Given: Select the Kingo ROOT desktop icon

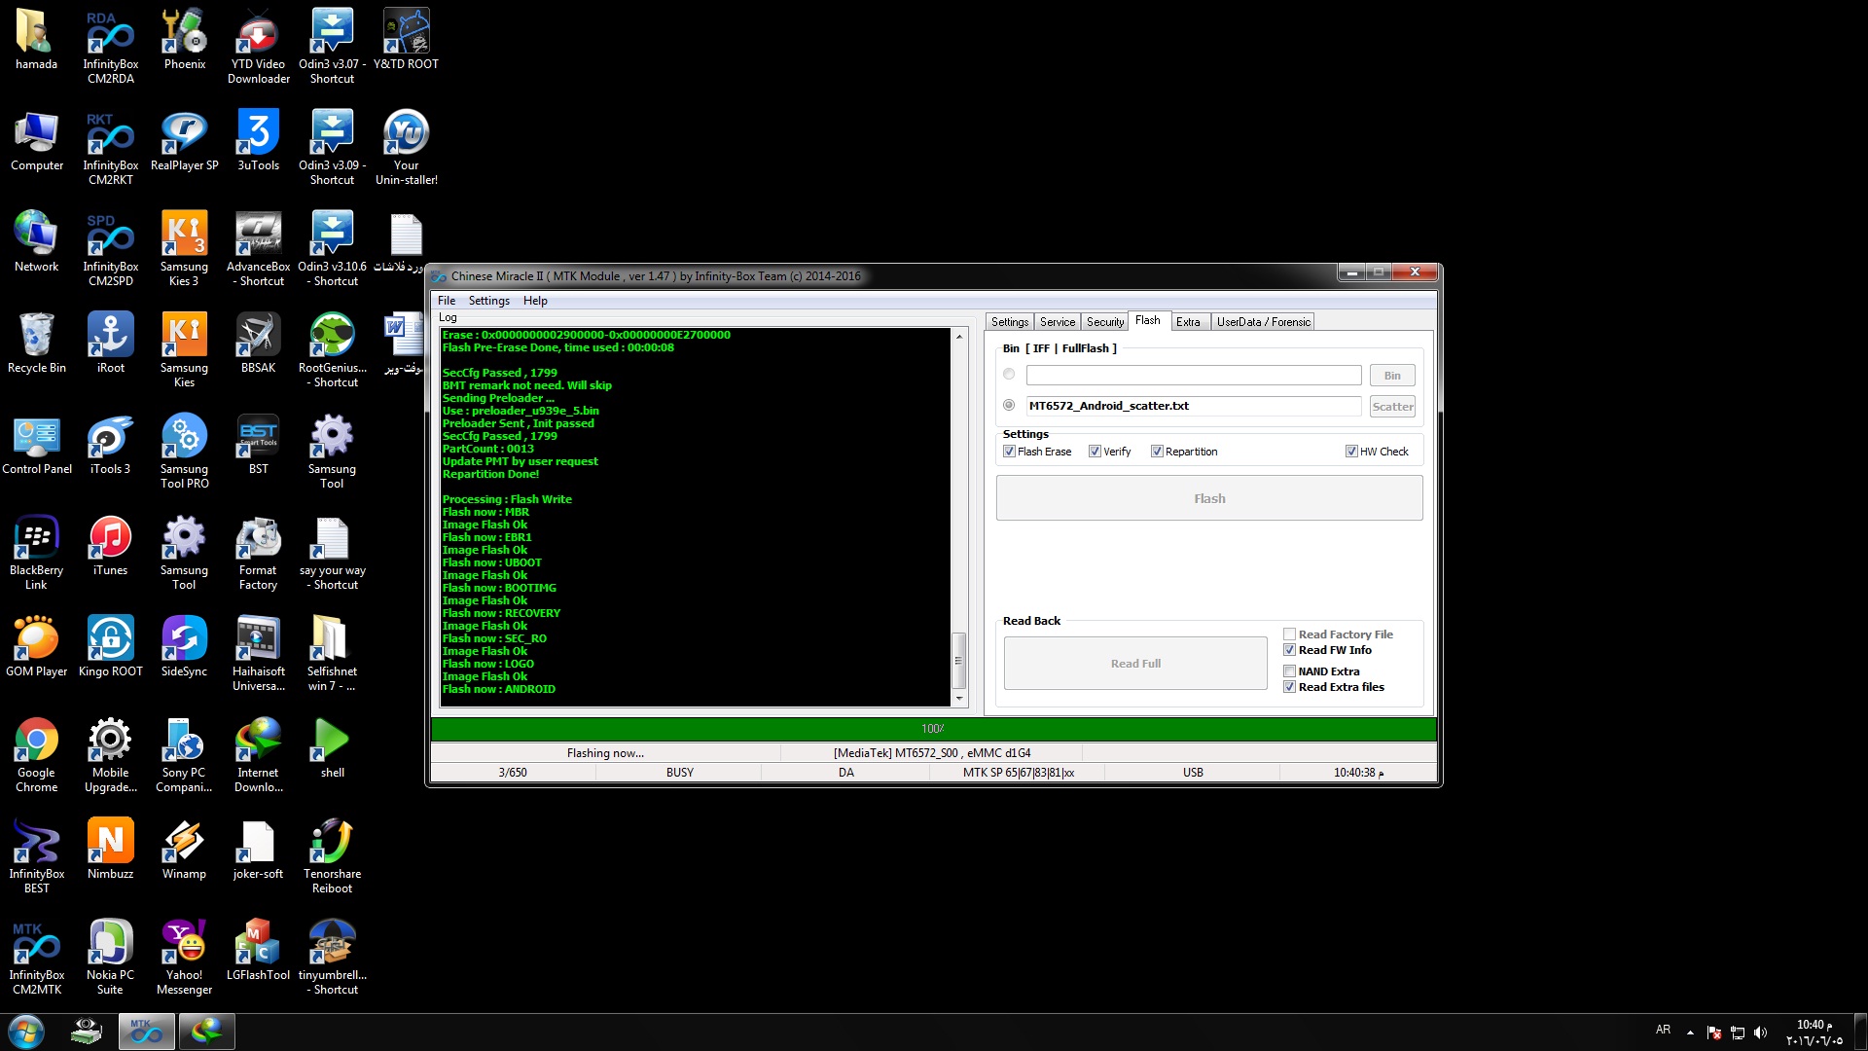Looking at the screenshot, I should [x=110, y=647].
